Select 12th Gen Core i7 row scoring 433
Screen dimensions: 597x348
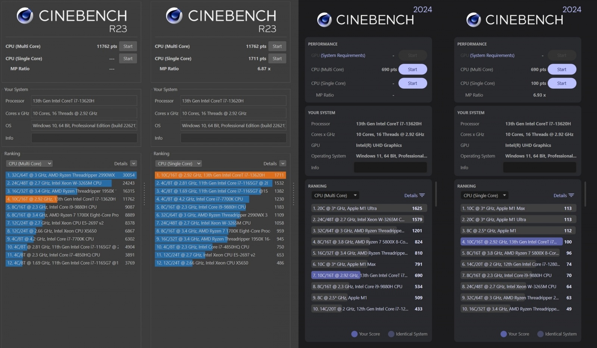click(x=369, y=309)
